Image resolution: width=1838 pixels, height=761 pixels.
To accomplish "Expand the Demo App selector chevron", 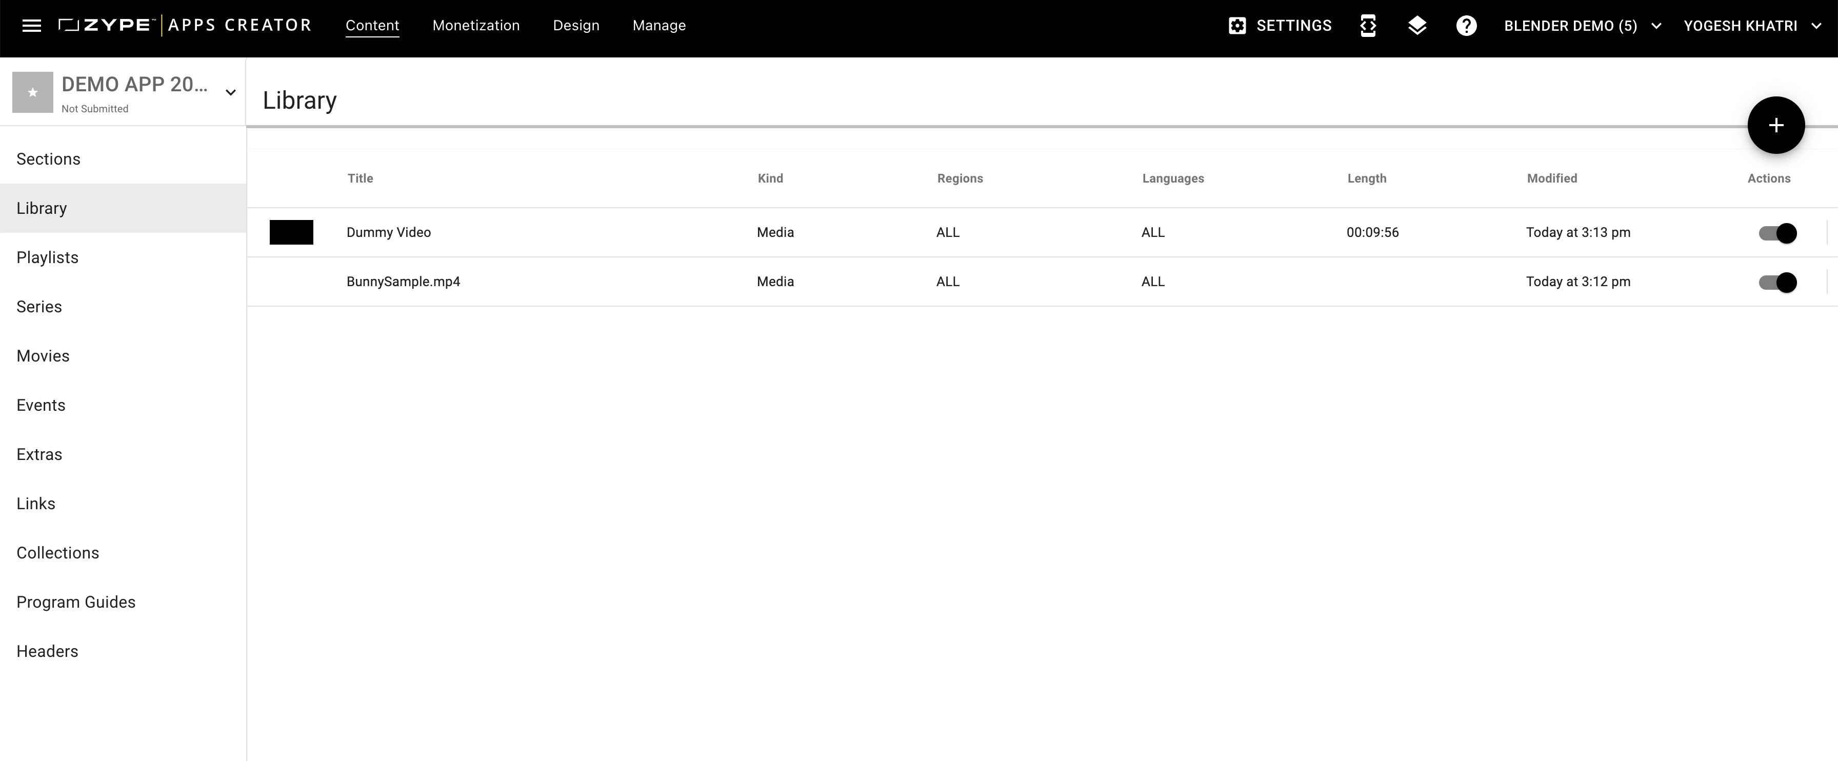I will tap(230, 92).
